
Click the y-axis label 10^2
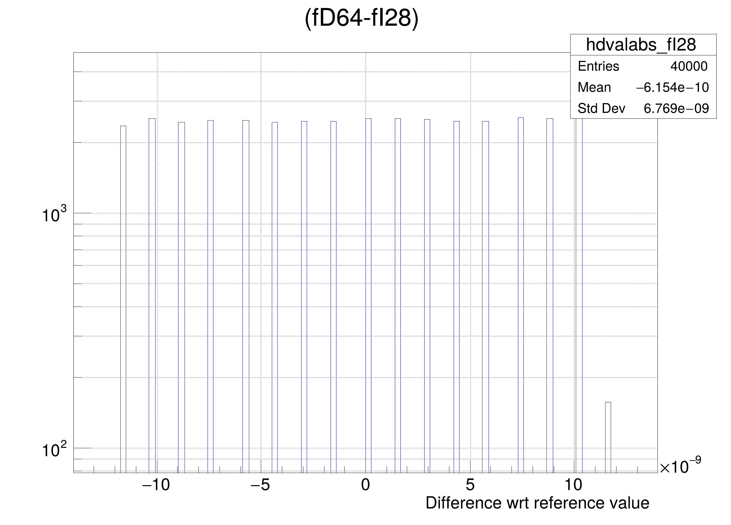[54, 450]
